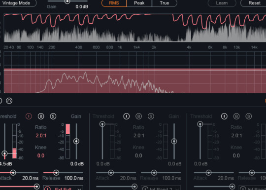Screen dimensions: 266x190
Task: Click band 1 bottom mix slider handle
Action: (36, 187)
